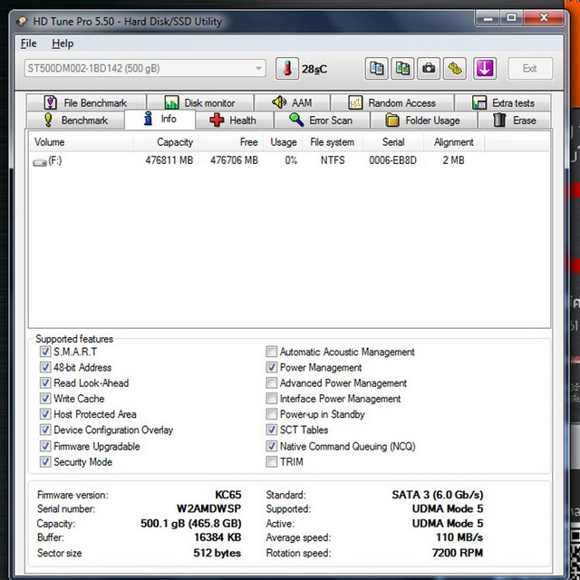Click the 28°C temperature reading
The width and height of the screenshot is (580, 580).
pyautogui.click(x=314, y=69)
